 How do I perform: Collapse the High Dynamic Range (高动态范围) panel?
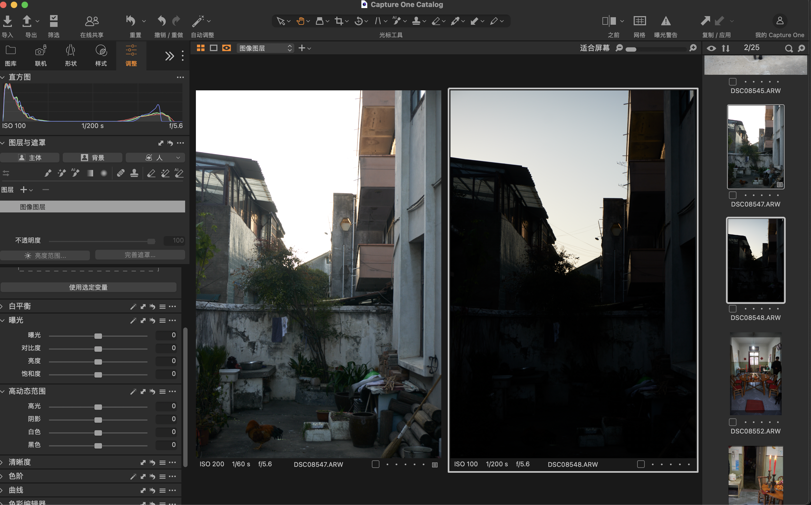click(3, 391)
